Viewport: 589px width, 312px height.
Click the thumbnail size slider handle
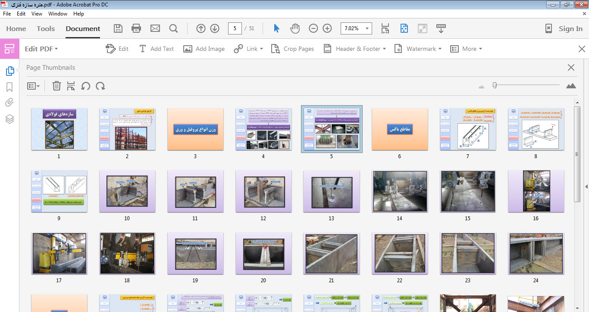click(495, 86)
